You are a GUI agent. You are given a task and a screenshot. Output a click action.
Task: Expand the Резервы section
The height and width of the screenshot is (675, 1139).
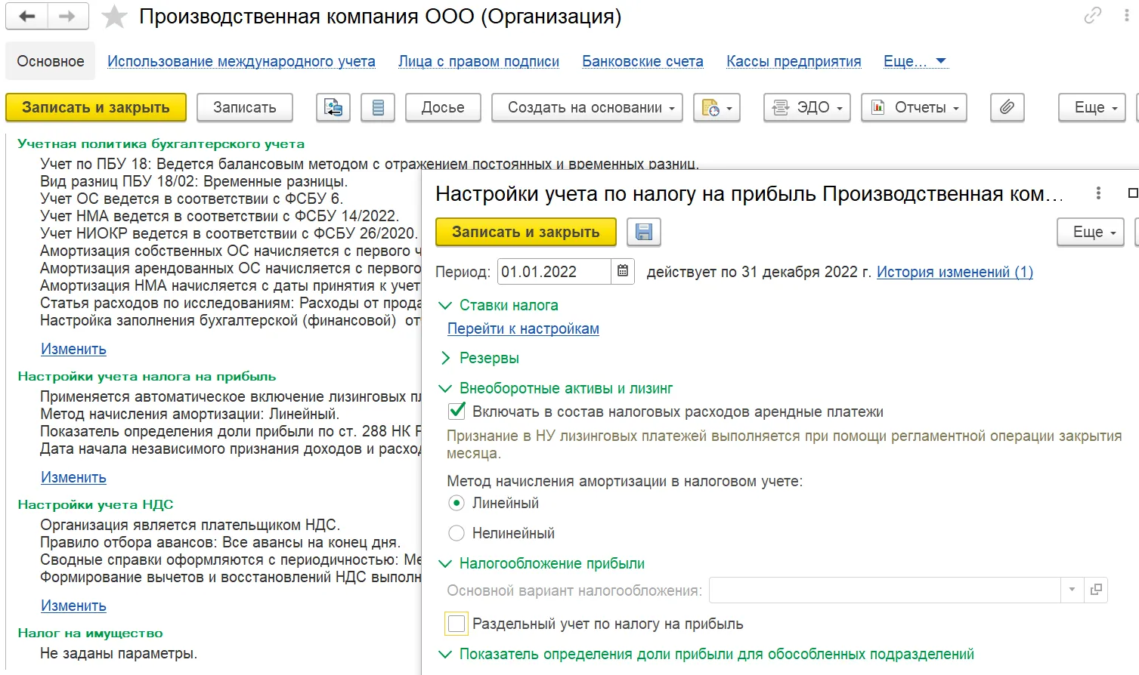(x=445, y=358)
